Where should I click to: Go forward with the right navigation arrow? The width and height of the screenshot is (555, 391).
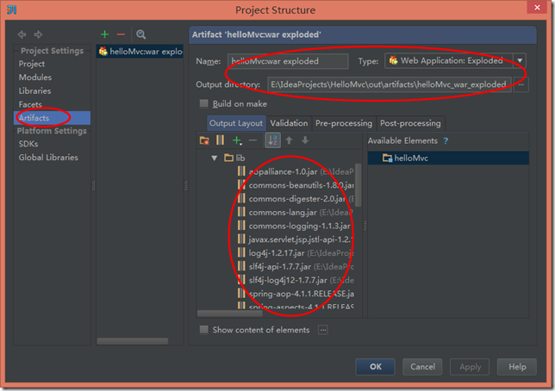coord(38,34)
